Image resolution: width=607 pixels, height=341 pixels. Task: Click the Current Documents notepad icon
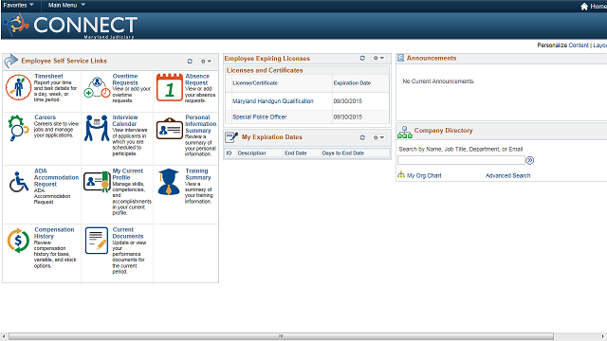(x=97, y=241)
